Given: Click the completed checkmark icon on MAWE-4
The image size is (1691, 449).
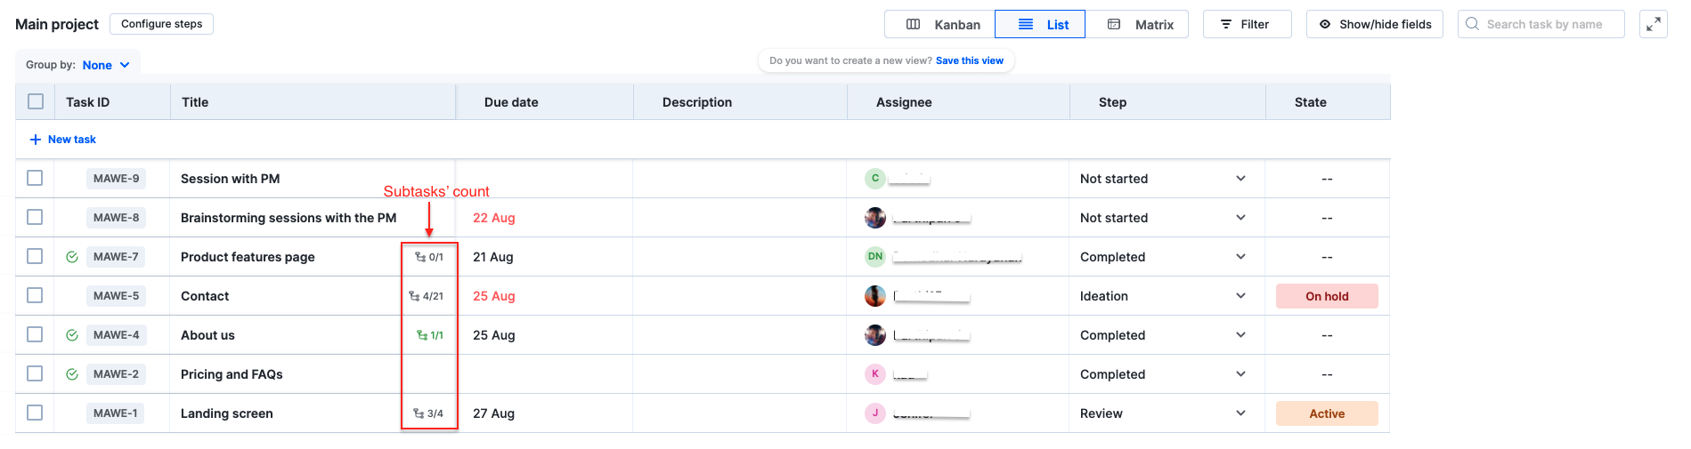Looking at the screenshot, I should click(72, 335).
